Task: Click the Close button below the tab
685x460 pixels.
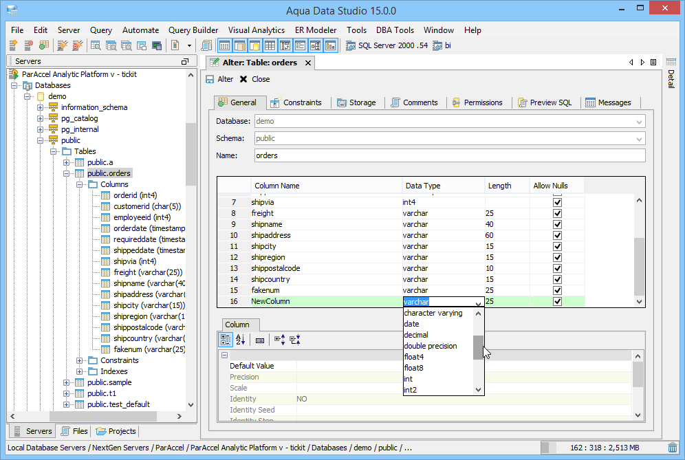Action: coord(254,79)
